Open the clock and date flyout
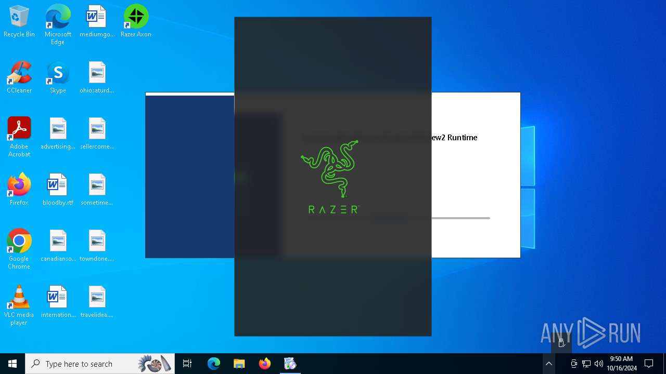The image size is (666, 374). (621, 364)
